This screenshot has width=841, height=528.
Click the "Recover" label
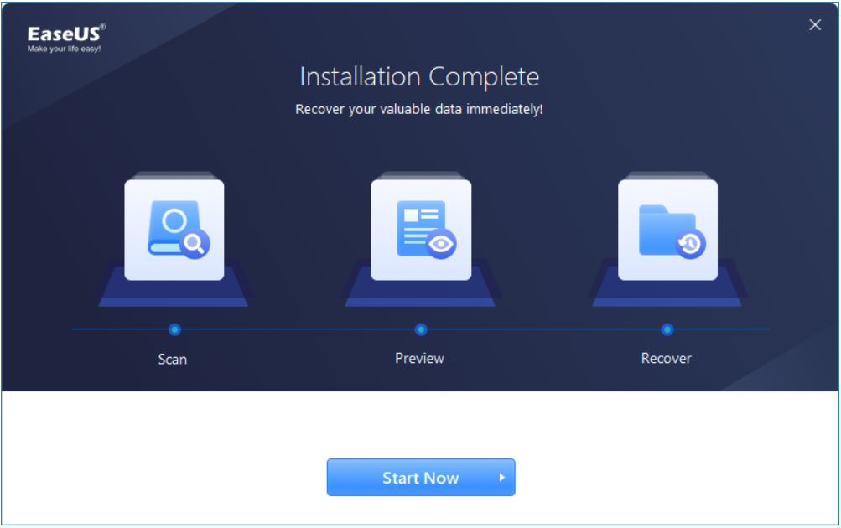tap(666, 358)
